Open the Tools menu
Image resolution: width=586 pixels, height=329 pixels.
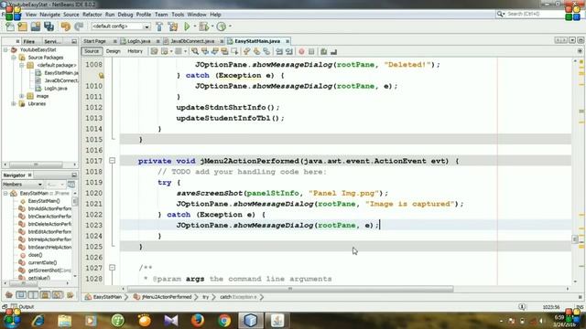(178, 15)
